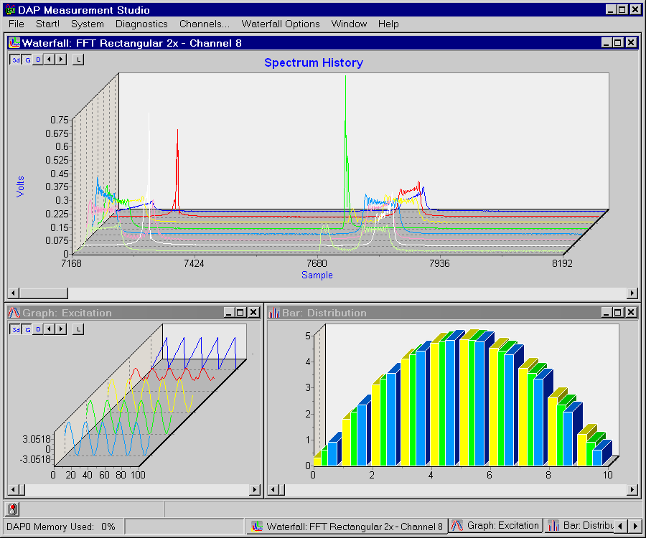
Task: Open the Channels... dialog
Action: click(205, 24)
